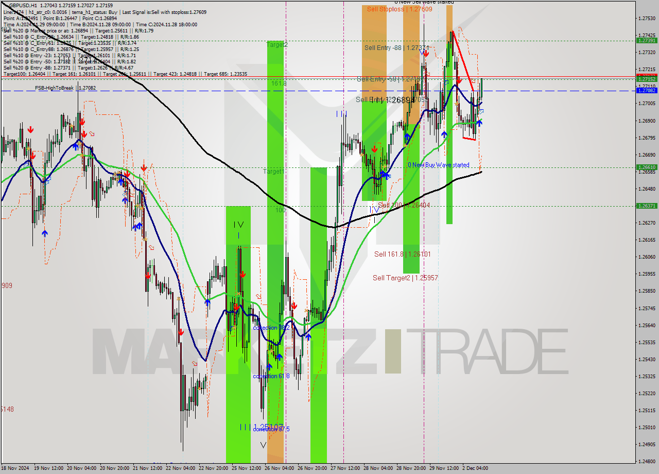This screenshot has height=474, width=659.
Task: Click the 'Sell %10 @ Entry -23' line
Action: pos(70,55)
